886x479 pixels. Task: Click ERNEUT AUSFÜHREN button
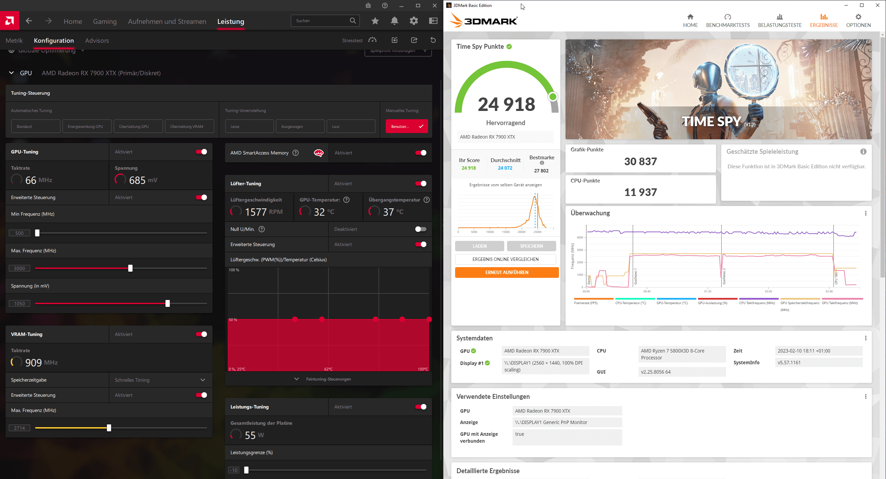[507, 272]
